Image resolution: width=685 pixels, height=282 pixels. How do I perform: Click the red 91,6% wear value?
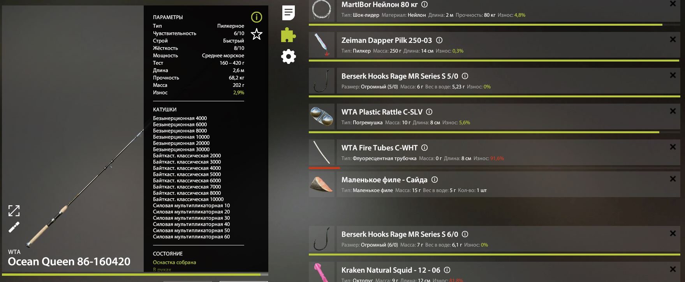[x=497, y=159]
